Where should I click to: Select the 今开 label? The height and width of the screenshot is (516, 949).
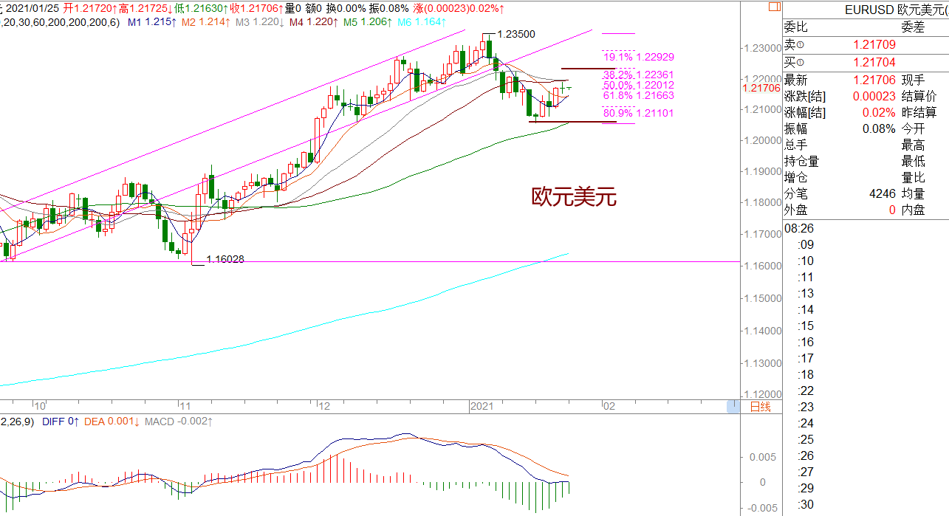pos(914,128)
